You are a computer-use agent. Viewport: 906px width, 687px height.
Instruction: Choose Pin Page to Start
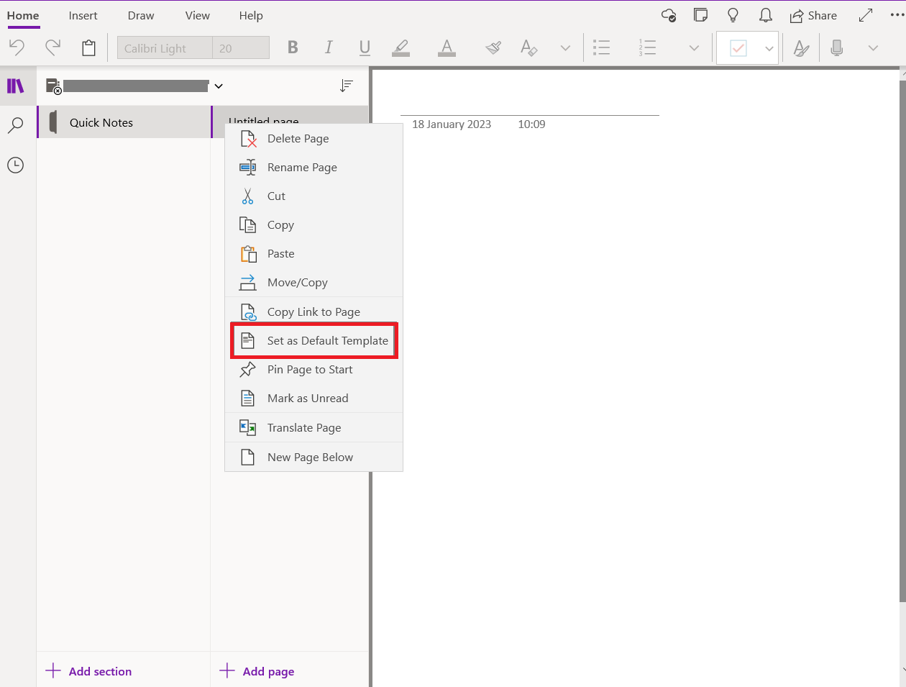[x=314, y=369]
